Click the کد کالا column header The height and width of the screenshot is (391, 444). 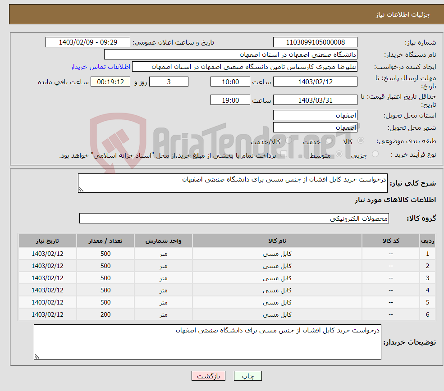point(391,241)
